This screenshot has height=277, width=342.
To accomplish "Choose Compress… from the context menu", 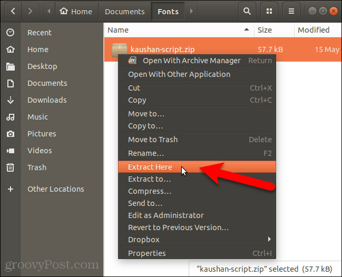I will (197, 191).
